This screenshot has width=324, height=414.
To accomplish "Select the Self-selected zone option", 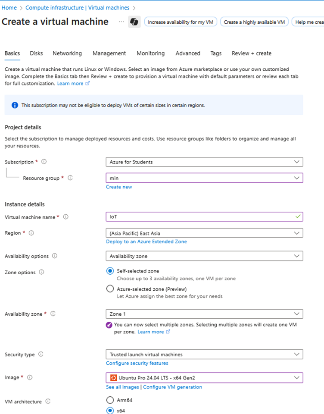I will [110, 272].
